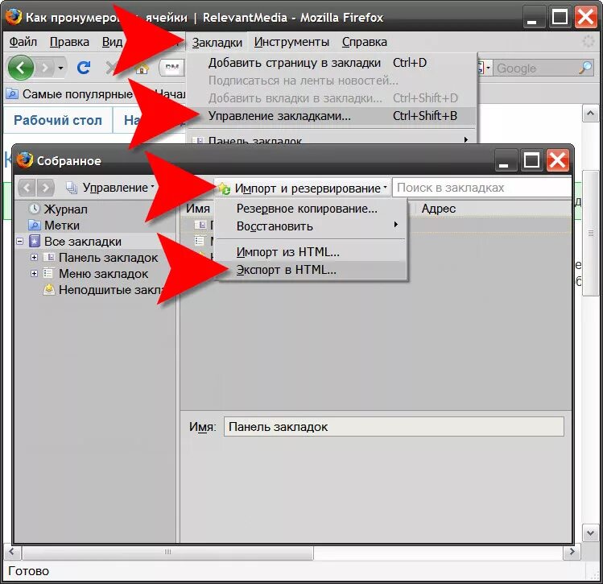Click the Forward arrow in Firefox toolbar
603x584 pixels.
[45, 68]
